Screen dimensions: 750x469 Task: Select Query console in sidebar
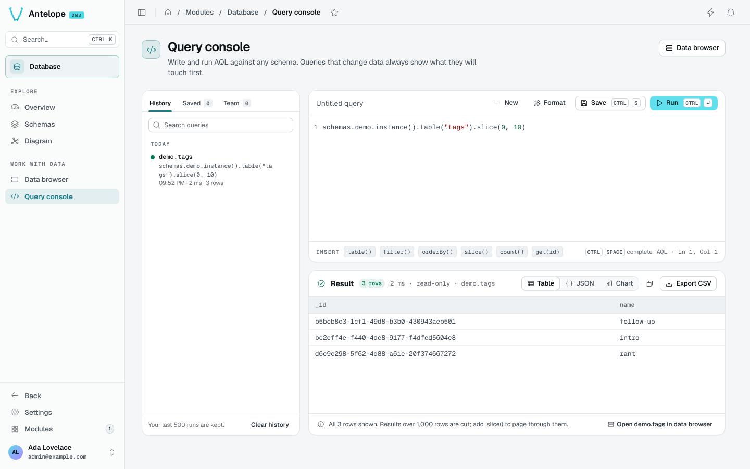(63, 196)
